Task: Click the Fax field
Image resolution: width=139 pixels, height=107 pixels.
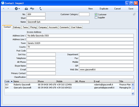Action: [106, 58]
